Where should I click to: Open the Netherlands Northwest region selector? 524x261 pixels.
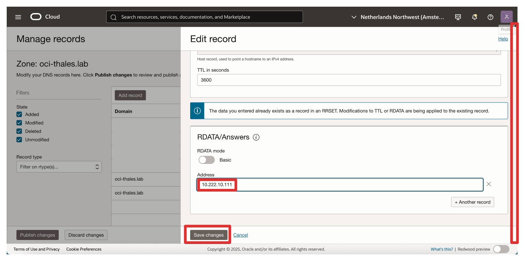[398, 17]
